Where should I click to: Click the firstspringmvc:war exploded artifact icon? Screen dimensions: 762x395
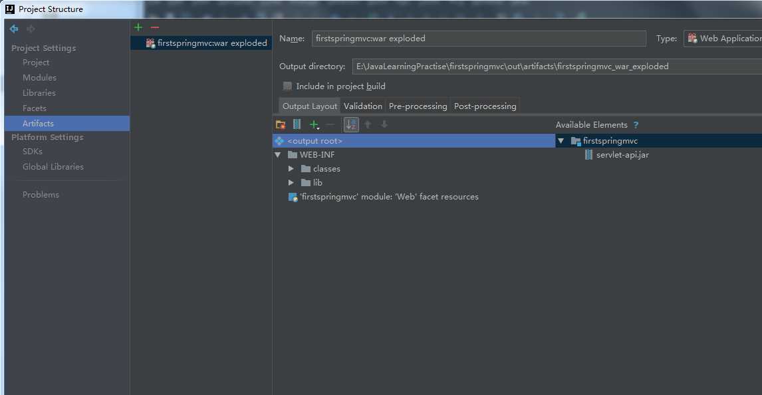(x=150, y=43)
